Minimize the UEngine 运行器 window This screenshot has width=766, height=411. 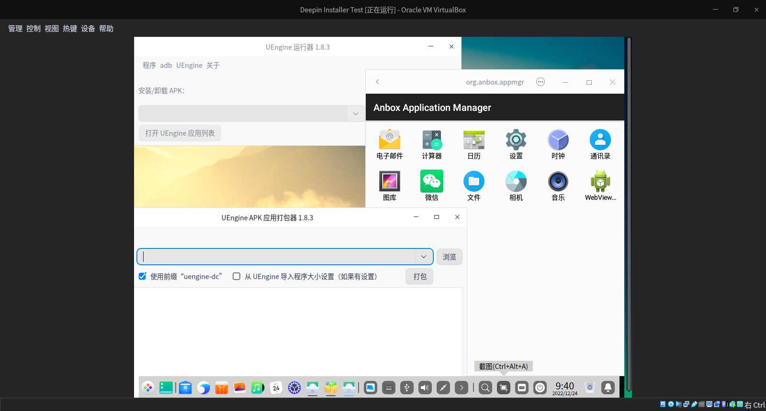431,46
